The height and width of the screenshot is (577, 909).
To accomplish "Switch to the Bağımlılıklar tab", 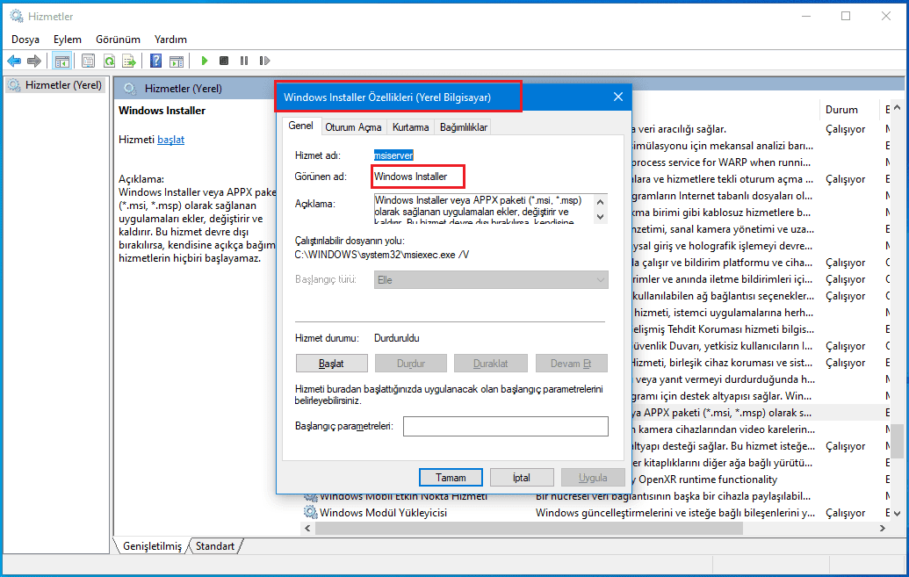I will 463,127.
